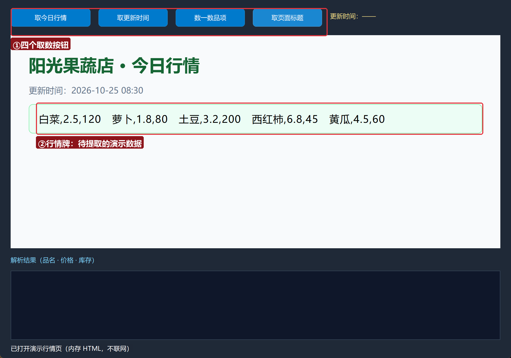Select the 土豆,3.2,200 entry
This screenshot has width=511, height=358.
click(210, 119)
